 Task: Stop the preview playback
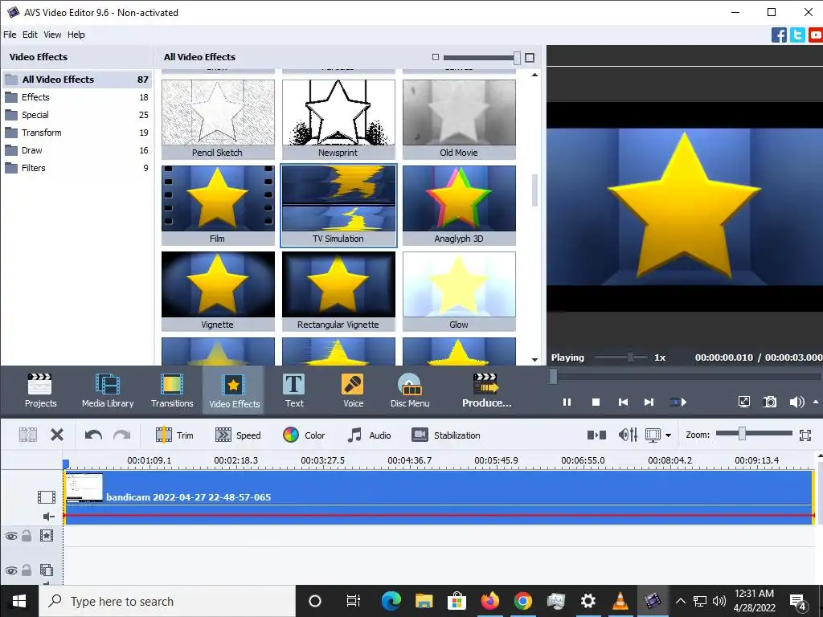click(596, 402)
